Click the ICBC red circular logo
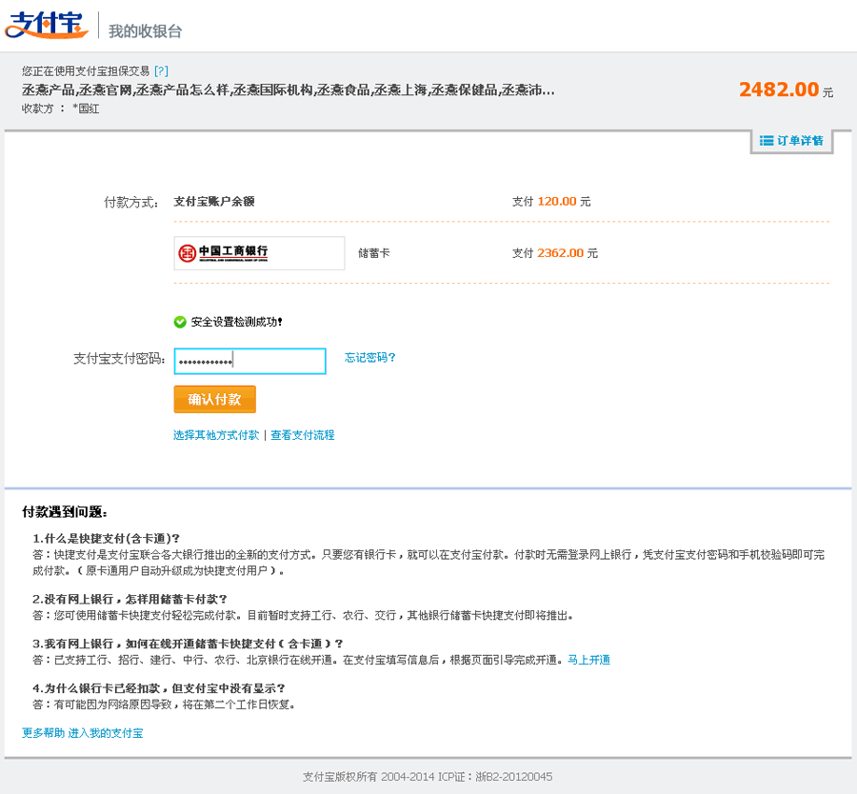 pos(187,253)
